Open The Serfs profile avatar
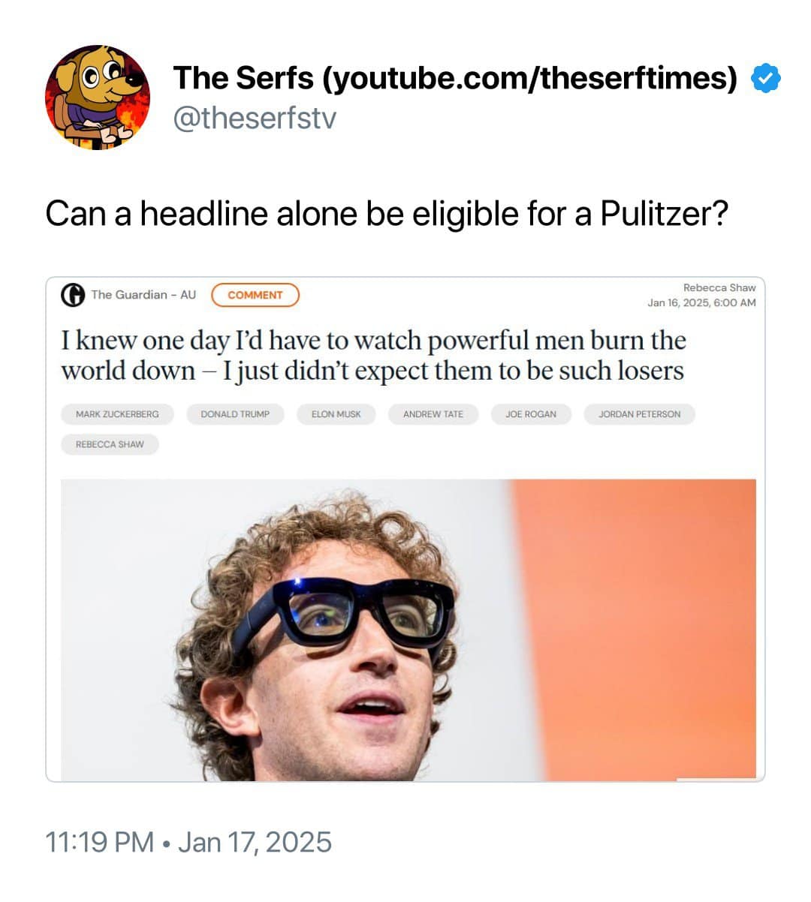Screen dimensions: 811x902 (x=98, y=98)
